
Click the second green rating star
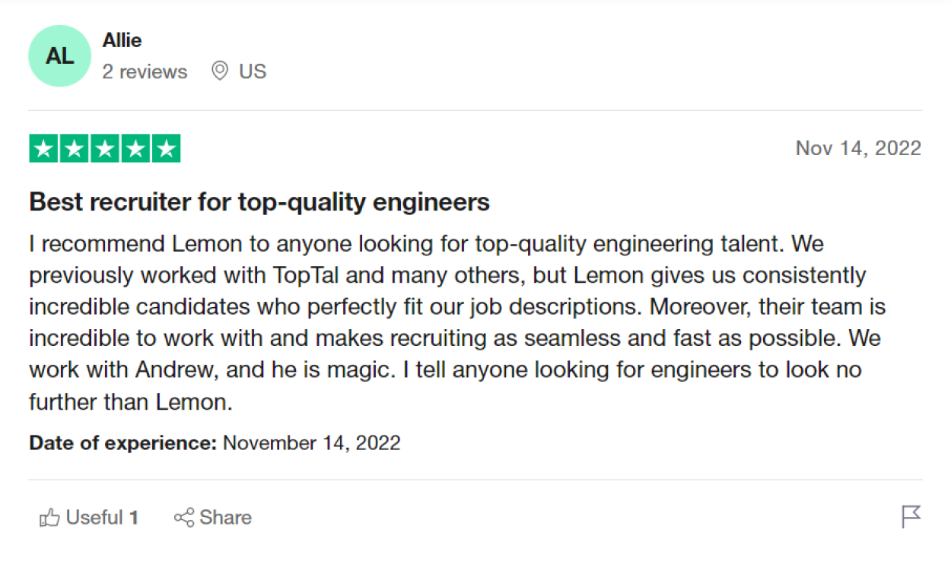pos(75,148)
